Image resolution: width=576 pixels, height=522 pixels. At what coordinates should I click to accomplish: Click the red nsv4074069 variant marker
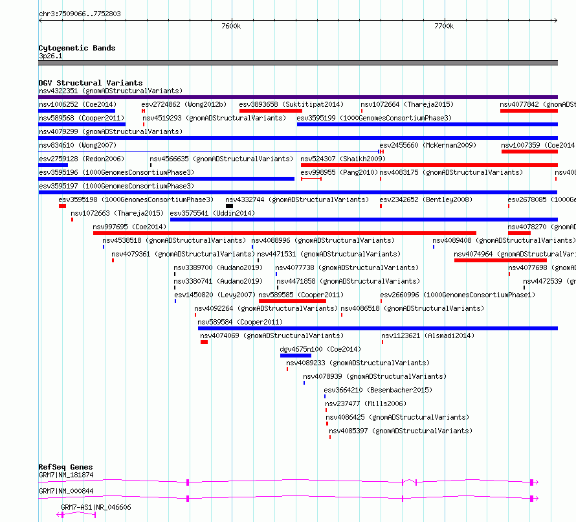coord(205,342)
